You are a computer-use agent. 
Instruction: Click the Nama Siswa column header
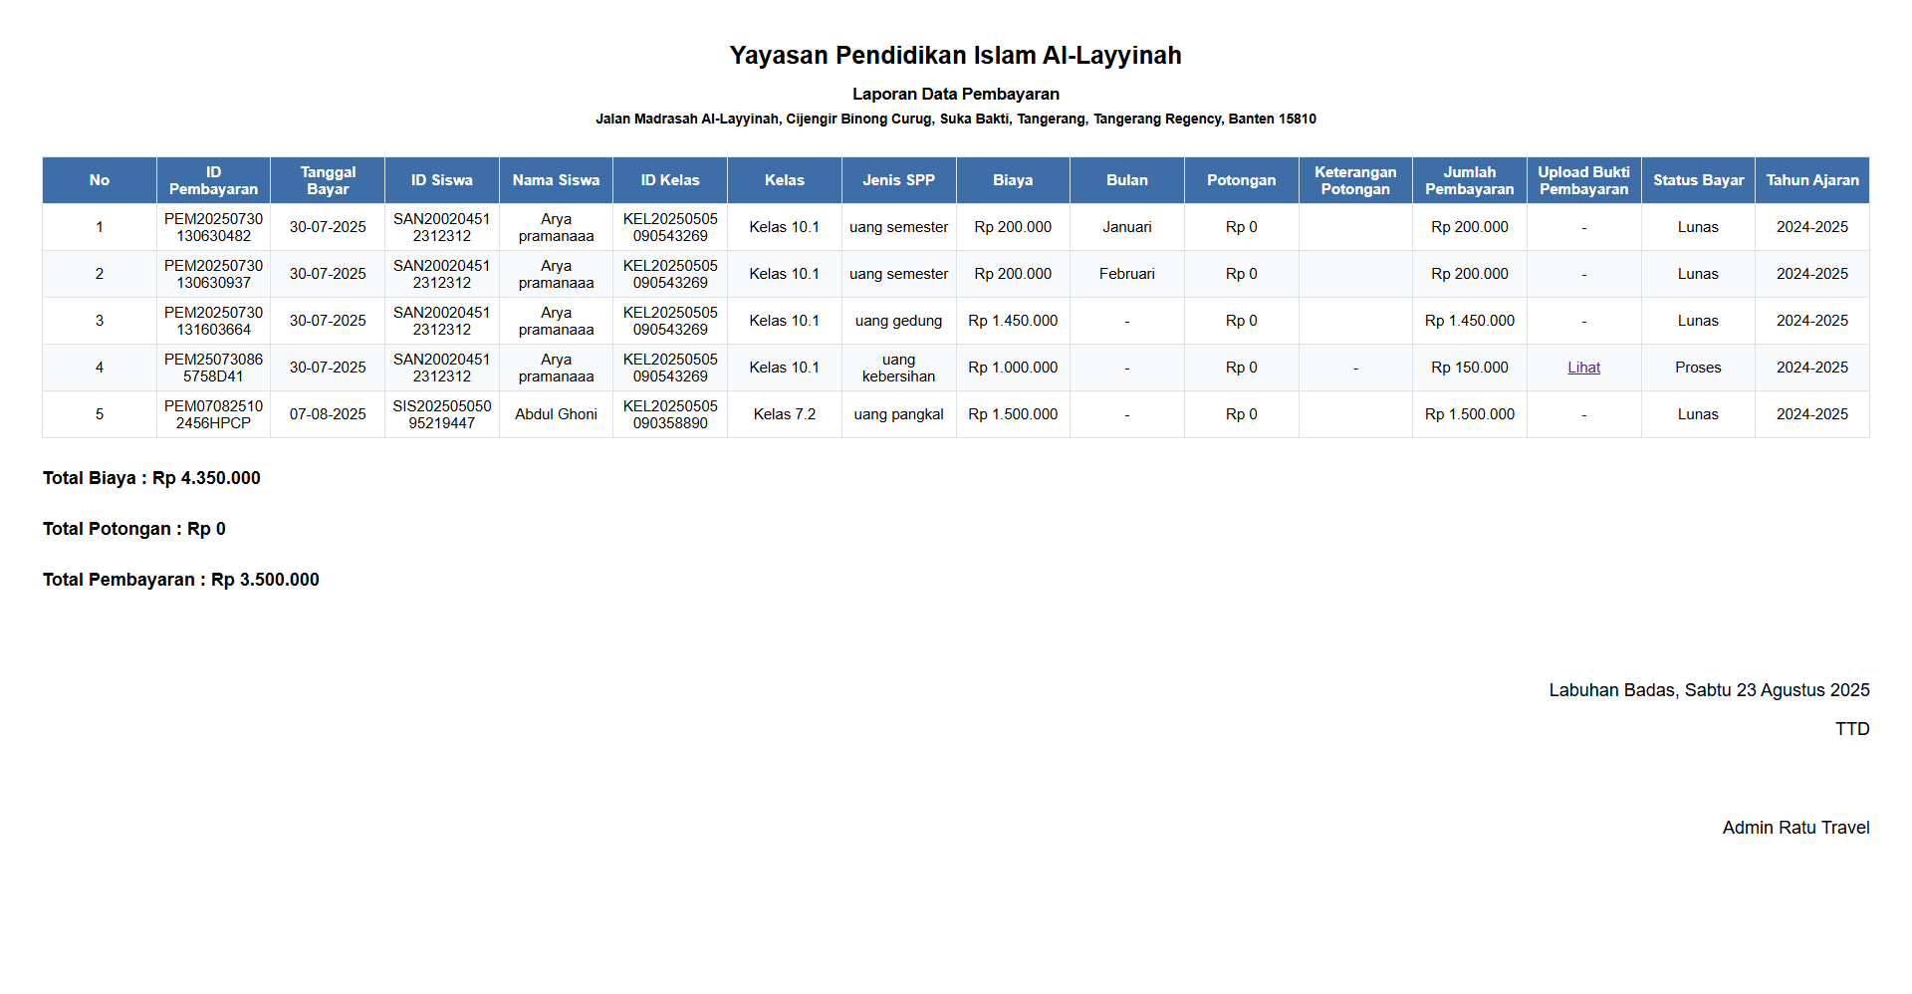coord(556,180)
